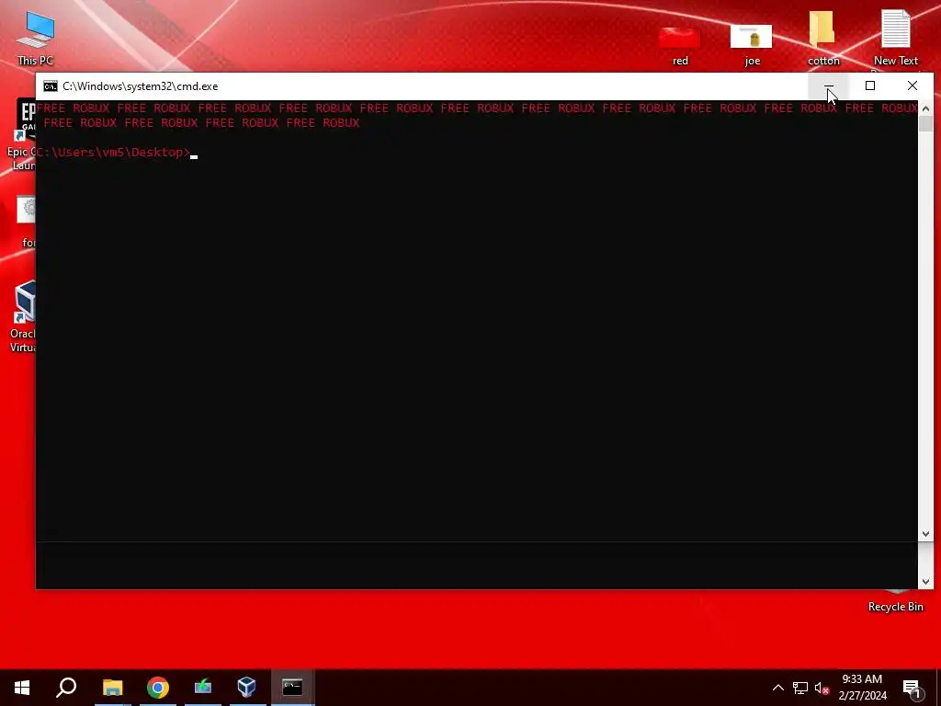This screenshot has width=941, height=706.
Task: Click the cmd.exe title bar system icon
Action: point(51,86)
